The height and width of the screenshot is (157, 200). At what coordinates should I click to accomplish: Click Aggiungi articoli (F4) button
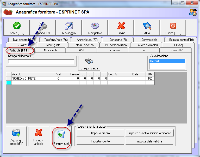point(16,136)
